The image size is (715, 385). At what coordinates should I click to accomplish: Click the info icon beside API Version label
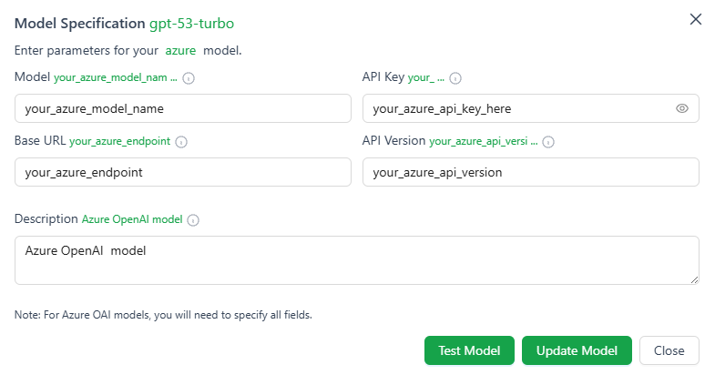(x=548, y=142)
